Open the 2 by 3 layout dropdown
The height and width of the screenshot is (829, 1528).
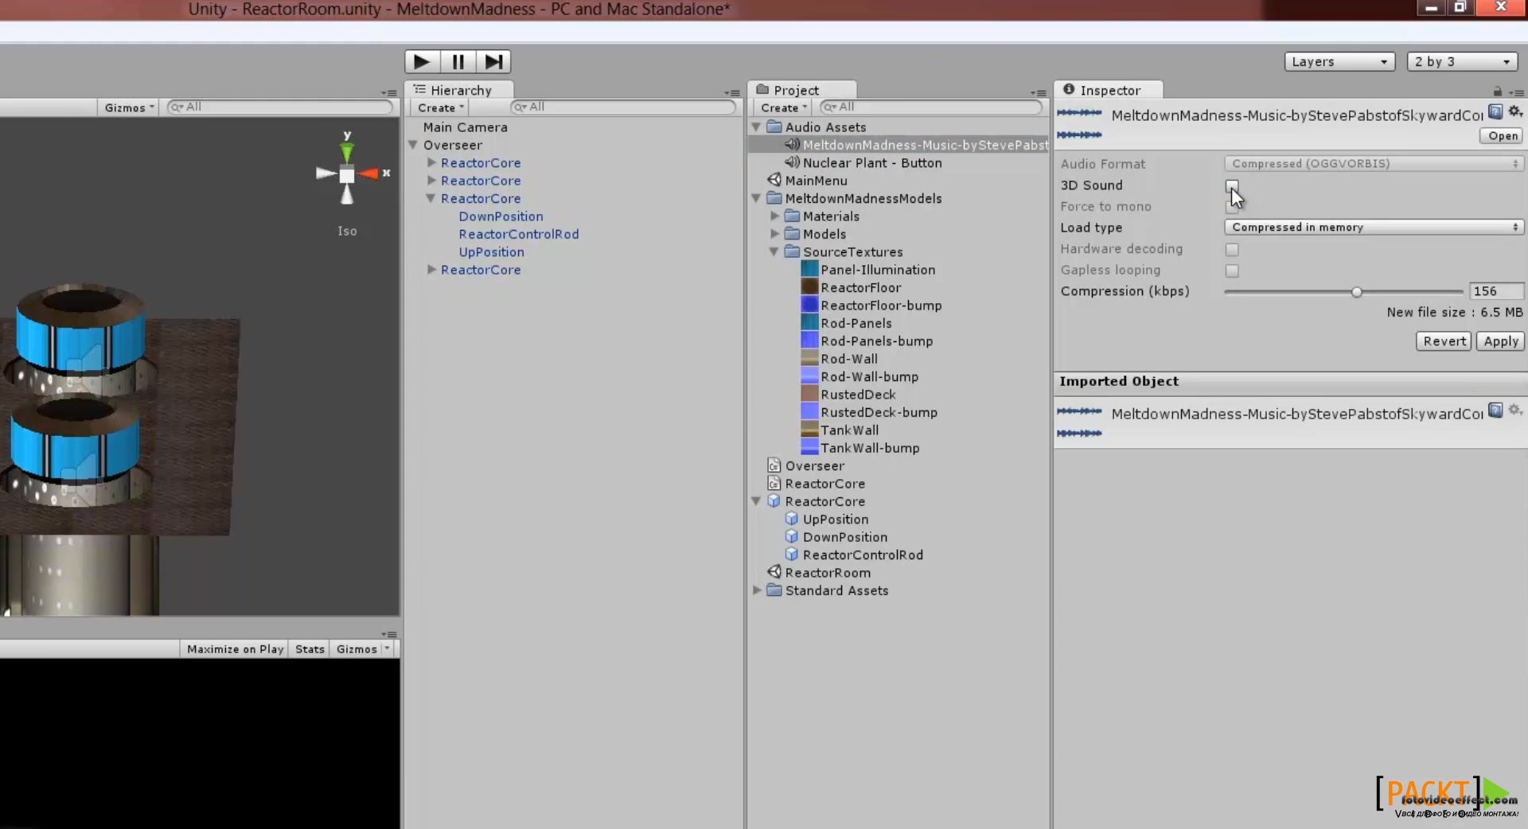pyautogui.click(x=1462, y=61)
